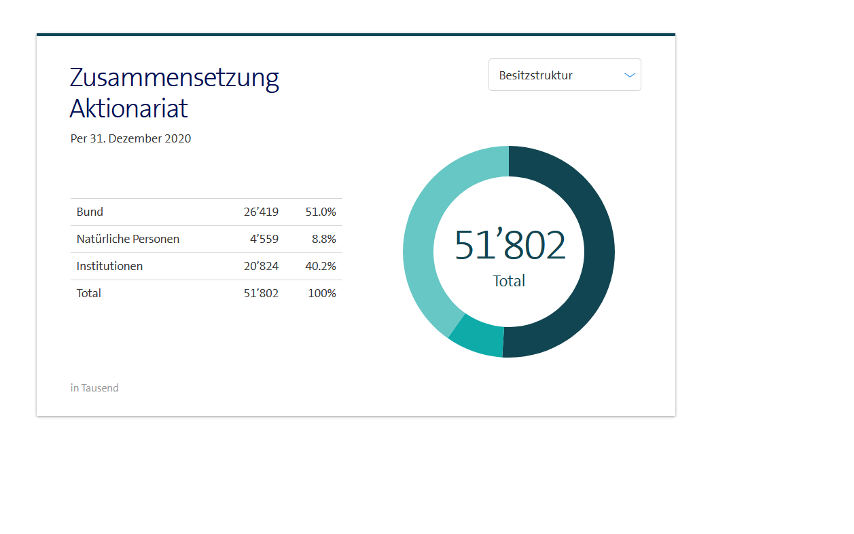Click the 40.2% percentage cell
The height and width of the screenshot is (534, 854).
click(x=321, y=266)
